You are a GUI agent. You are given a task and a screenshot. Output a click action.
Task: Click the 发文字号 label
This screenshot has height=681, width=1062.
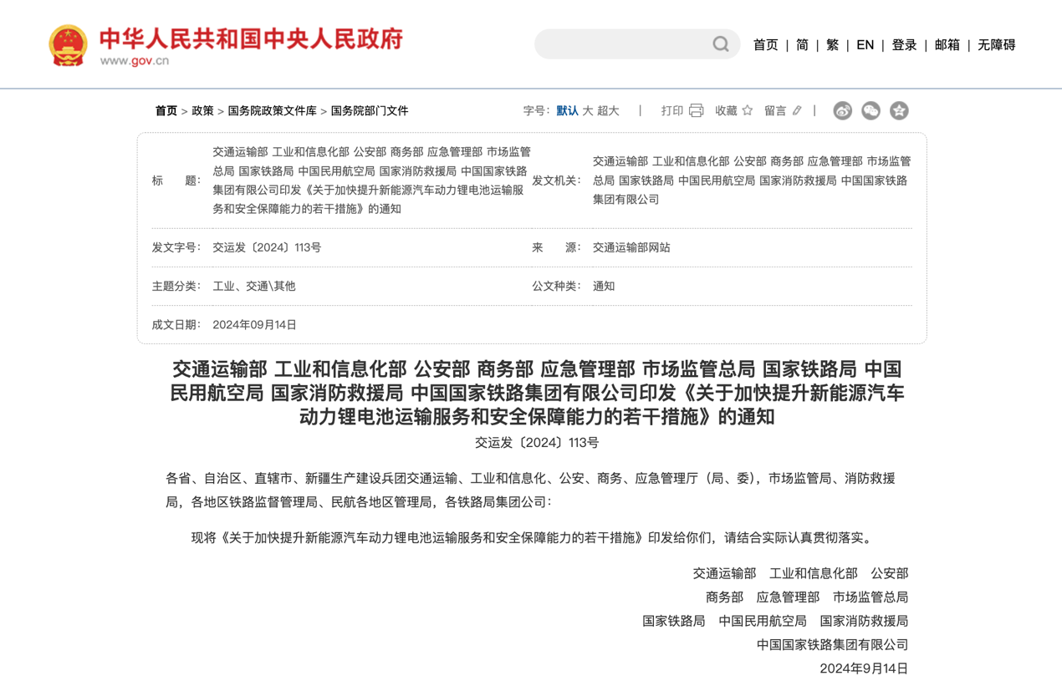pos(176,247)
